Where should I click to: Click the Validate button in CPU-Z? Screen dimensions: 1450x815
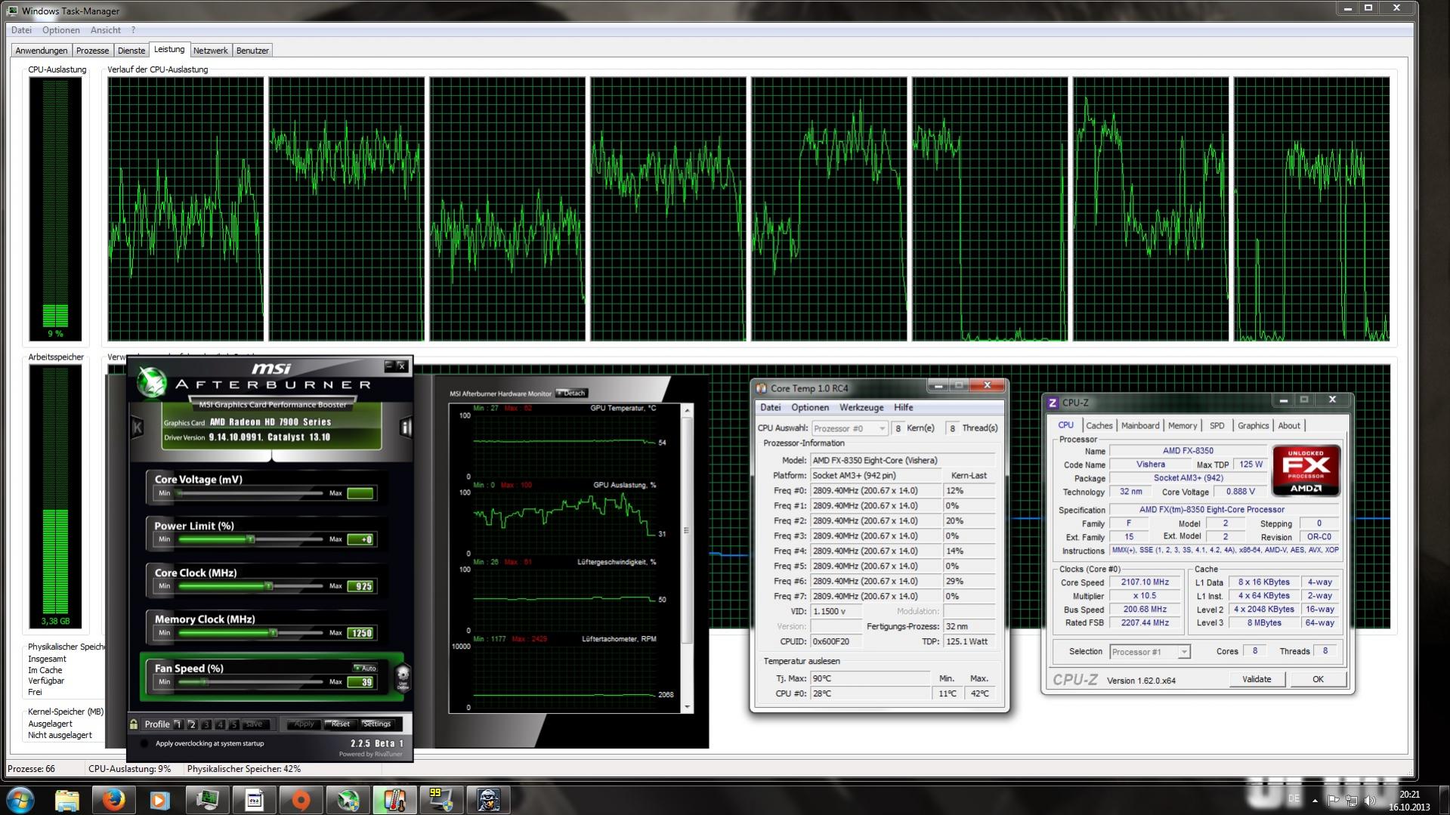[1257, 679]
